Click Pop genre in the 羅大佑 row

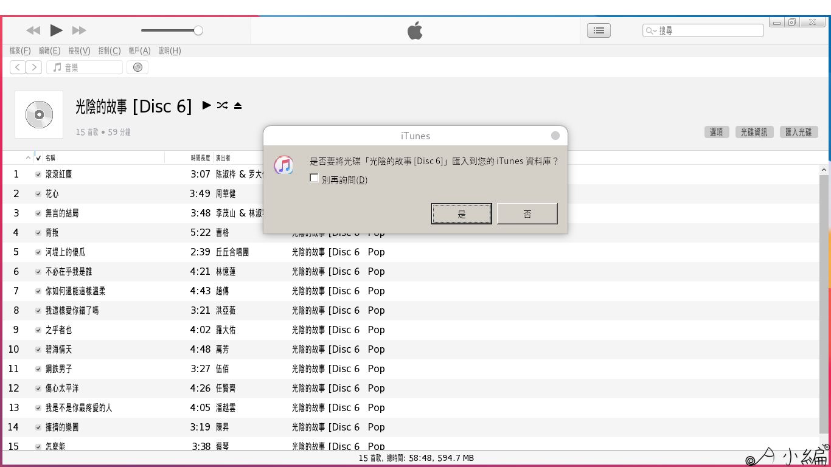tap(376, 330)
